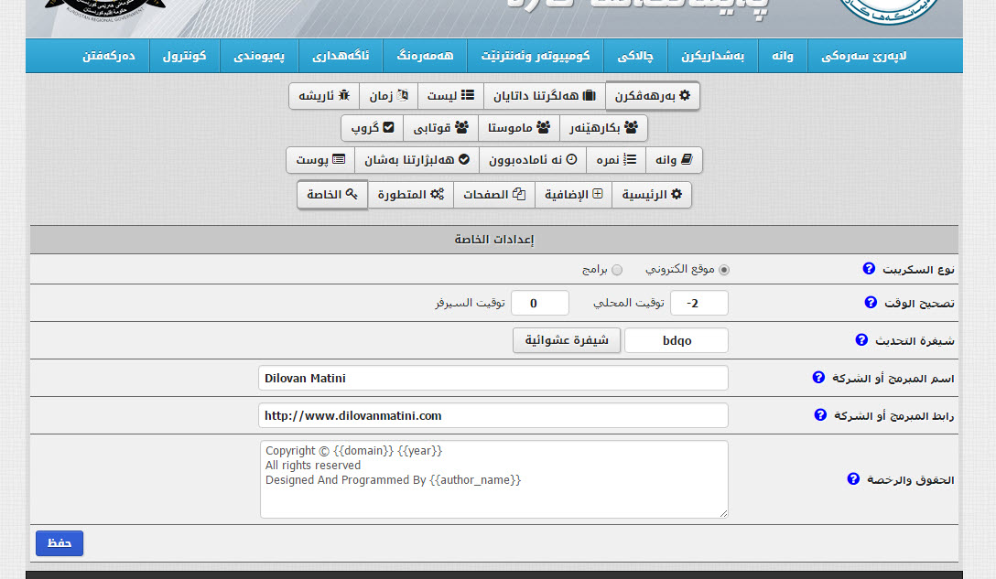Click help icon beside نوع السكربت

tap(869, 269)
